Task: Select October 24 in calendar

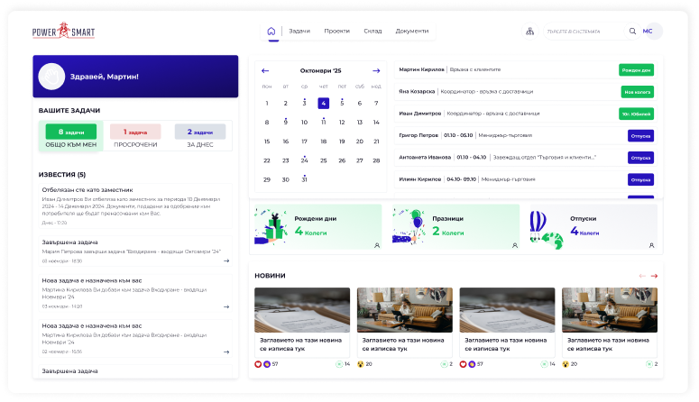Action: coord(304,160)
